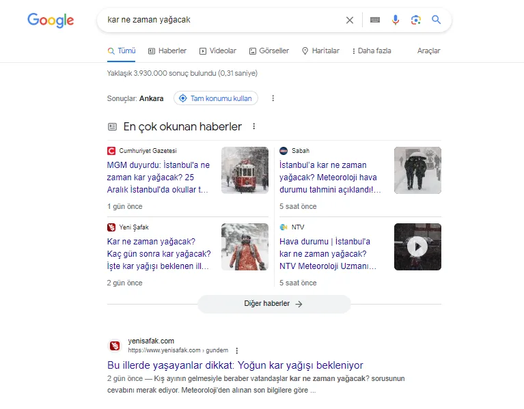Open the MGM duyurdu İstanbul'a kar headline
Image resolution: width=524 pixels, height=409 pixels.
tap(158, 178)
